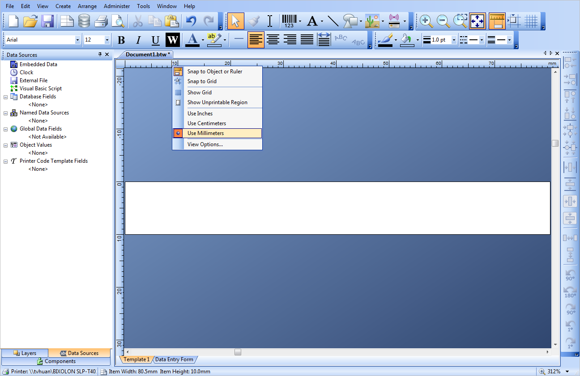Screen dimensions: 580x376
Task: Select the text creation tool A
Action: 312,21
